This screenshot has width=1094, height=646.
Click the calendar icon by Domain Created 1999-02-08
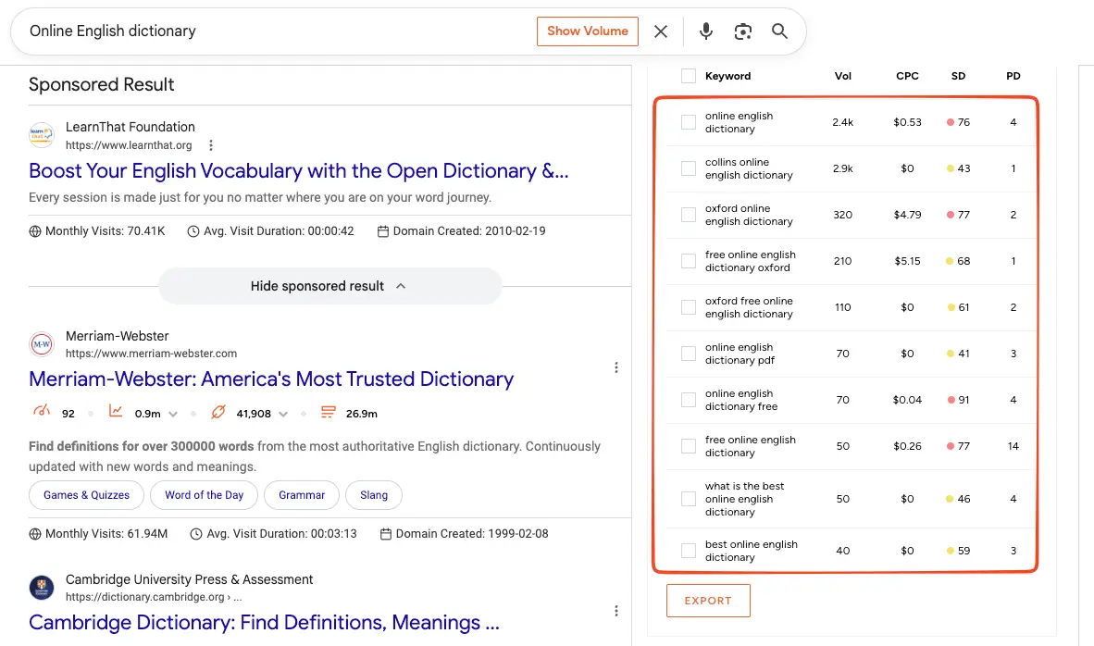click(x=386, y=534)
